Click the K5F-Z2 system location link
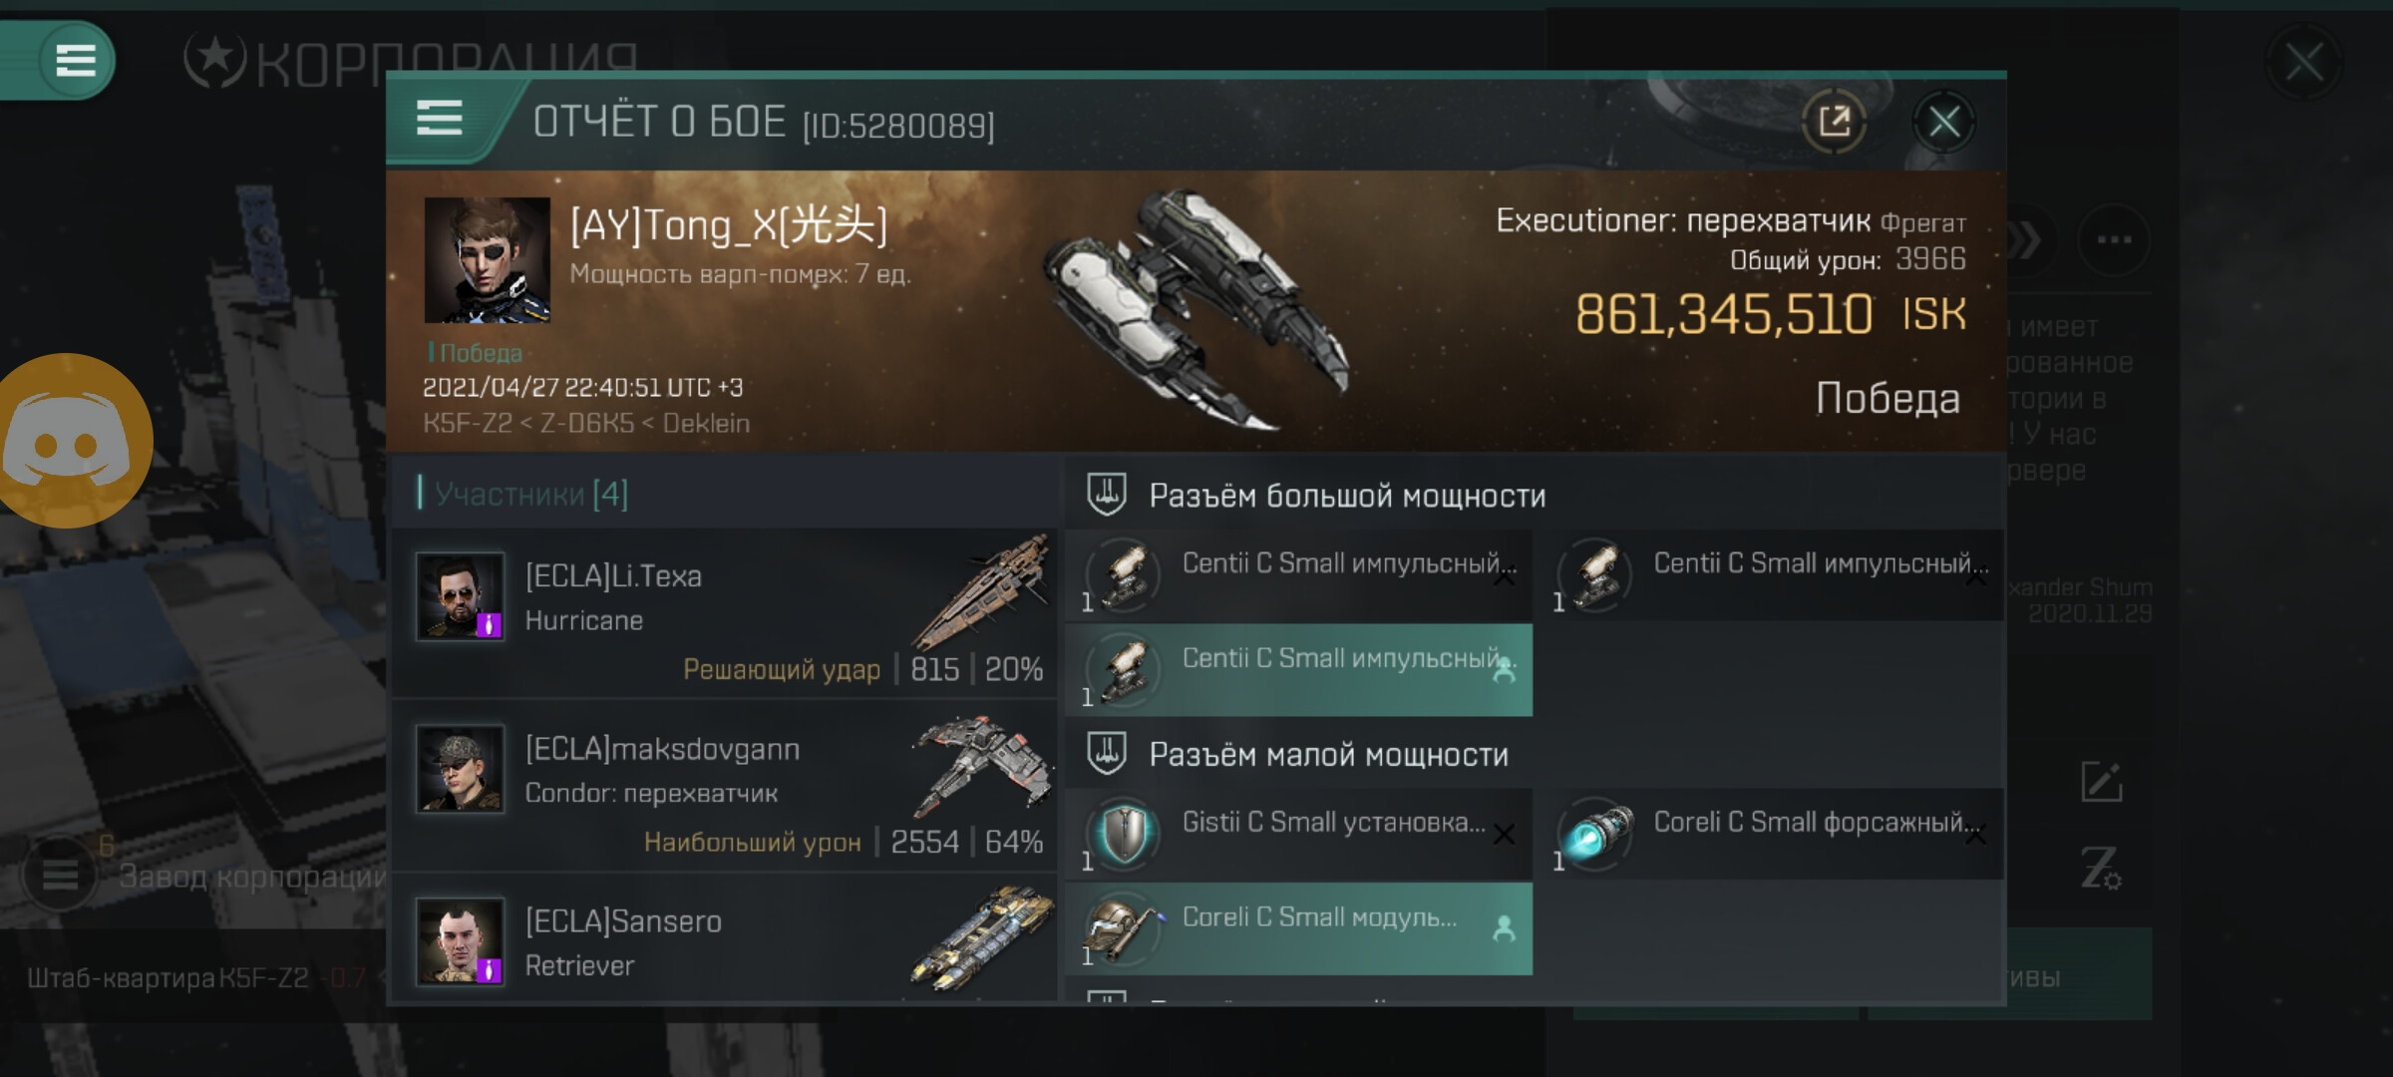 [466, 424]
